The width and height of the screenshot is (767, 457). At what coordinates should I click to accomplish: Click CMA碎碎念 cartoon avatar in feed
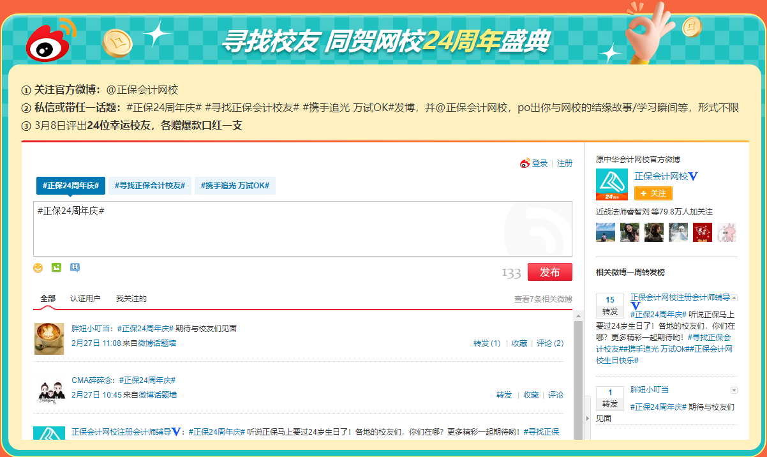tap(49, 391)
